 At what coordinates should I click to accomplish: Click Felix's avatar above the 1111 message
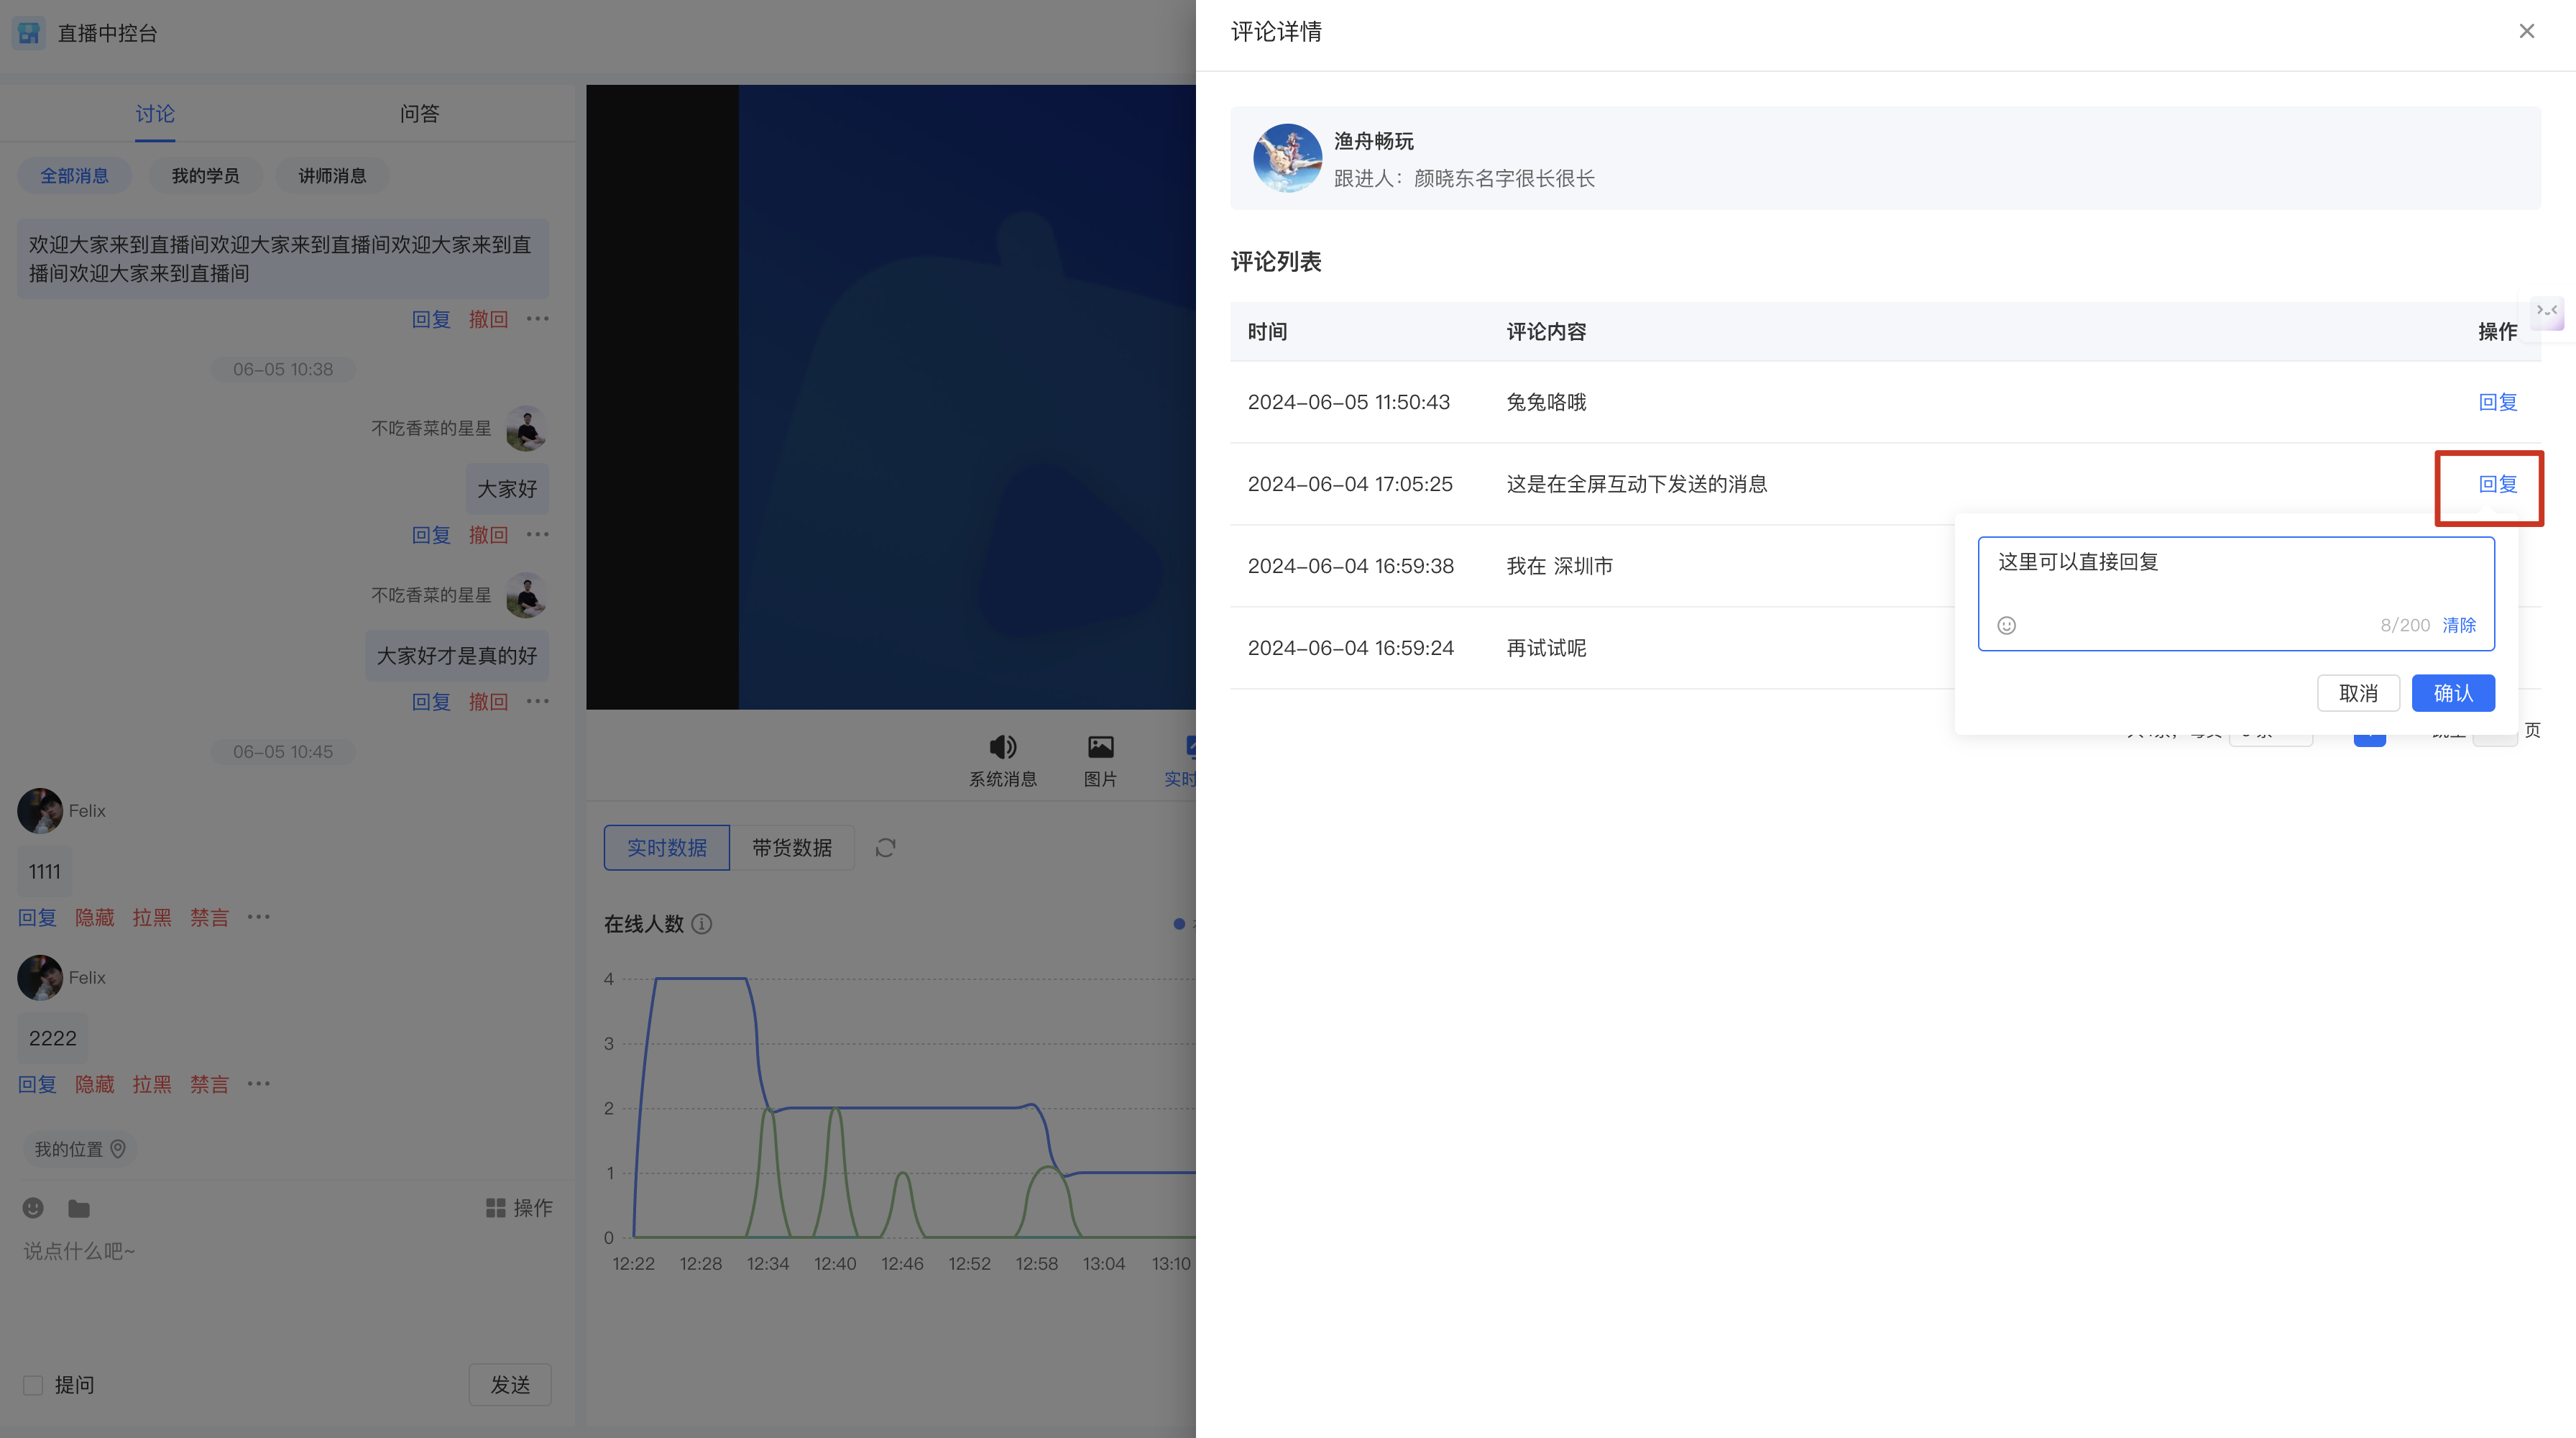click(40, 810)
